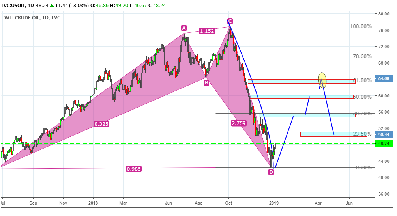Screen dimensions: 397x216
Task: Select the 0.00% Fibonacci level label
Action: pyautogui.click(x=363, y=168)
